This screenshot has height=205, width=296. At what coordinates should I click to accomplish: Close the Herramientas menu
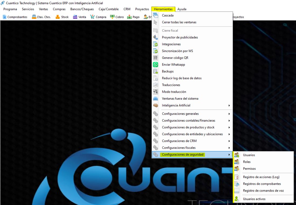coord(163,9)
